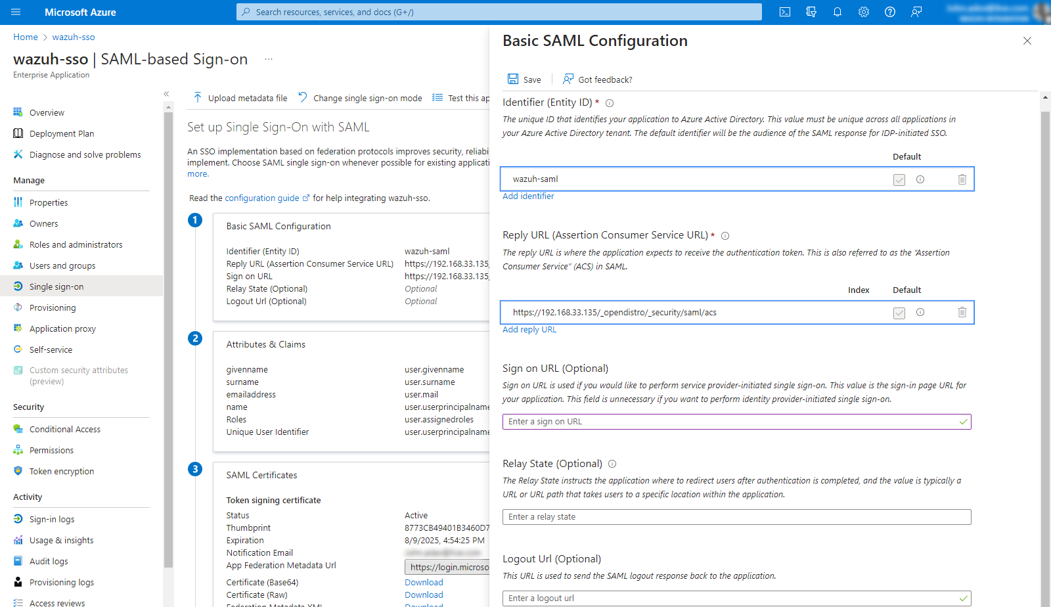Select Single sign-on menu item
Screen dimensions: 1051x607
pos(81,287)
